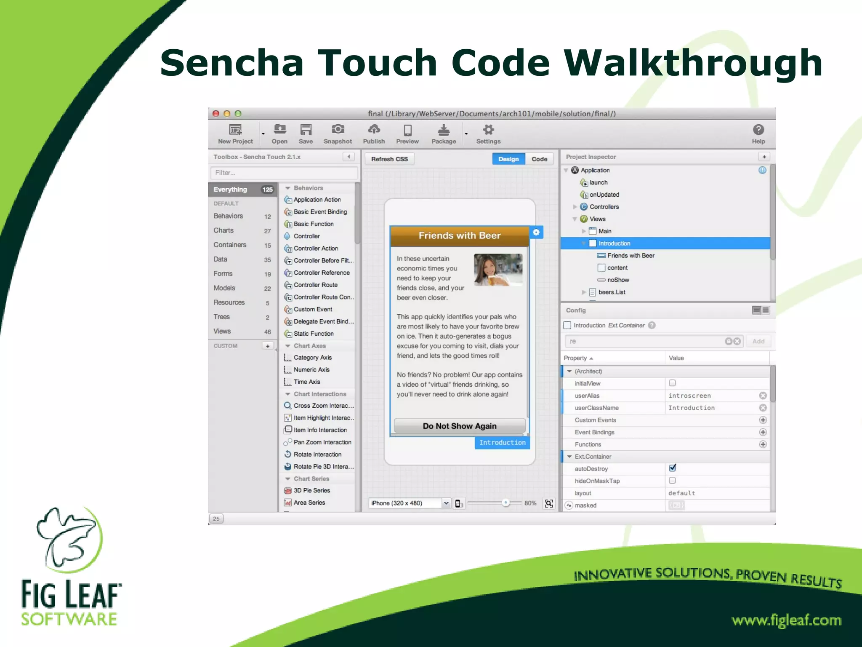The image size is (862, 647).
Task: Expand the Controllers tree node
Action: (575, 207)
